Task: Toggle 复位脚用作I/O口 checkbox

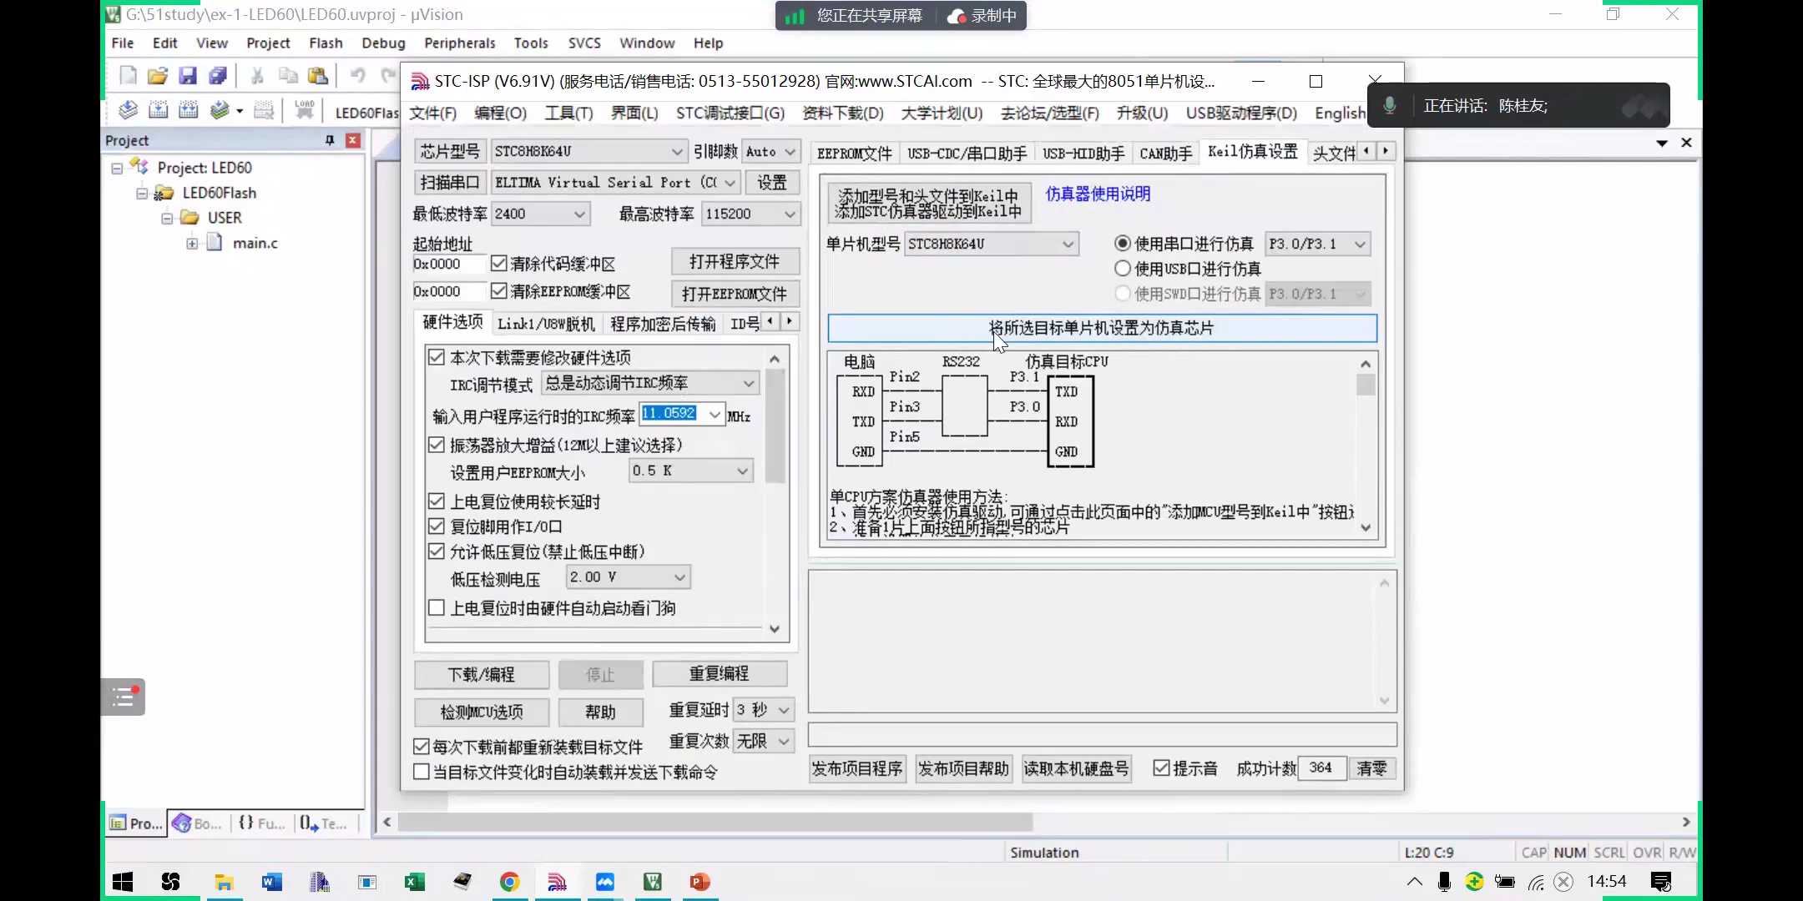Action: [436, 526]
